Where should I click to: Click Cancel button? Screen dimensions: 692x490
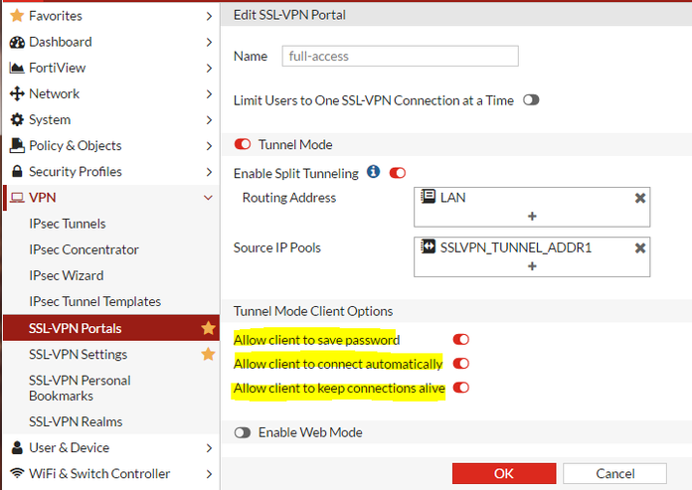(x=614, y=473)
